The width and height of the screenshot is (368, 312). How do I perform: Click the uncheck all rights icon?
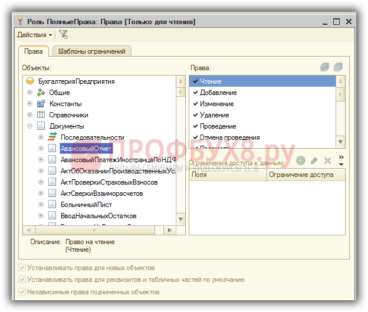pos(338,68)
